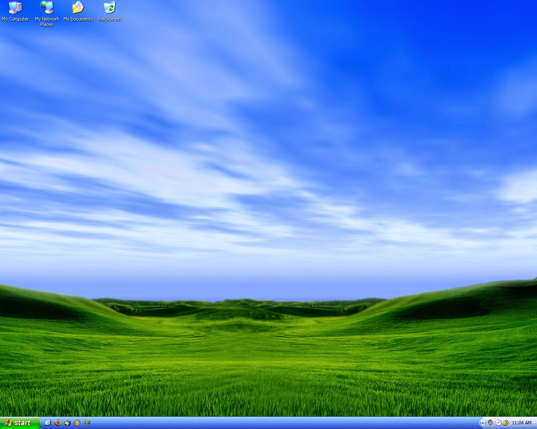Select the My Computer icon label
The image size is (537, 429).
tap(15, 19)
